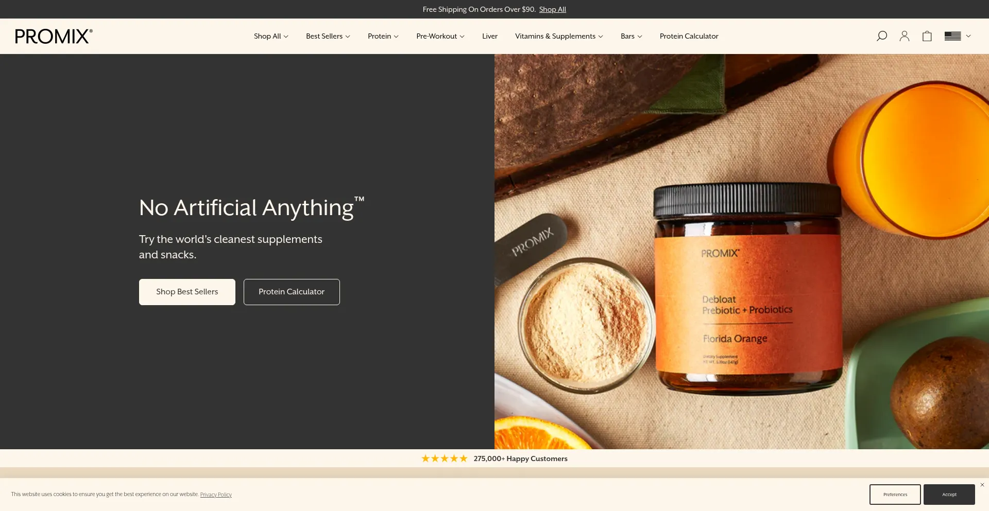Click the Shop Best Sellers button
The height and width of the screenshot is (511, 989).
[187, 292]
